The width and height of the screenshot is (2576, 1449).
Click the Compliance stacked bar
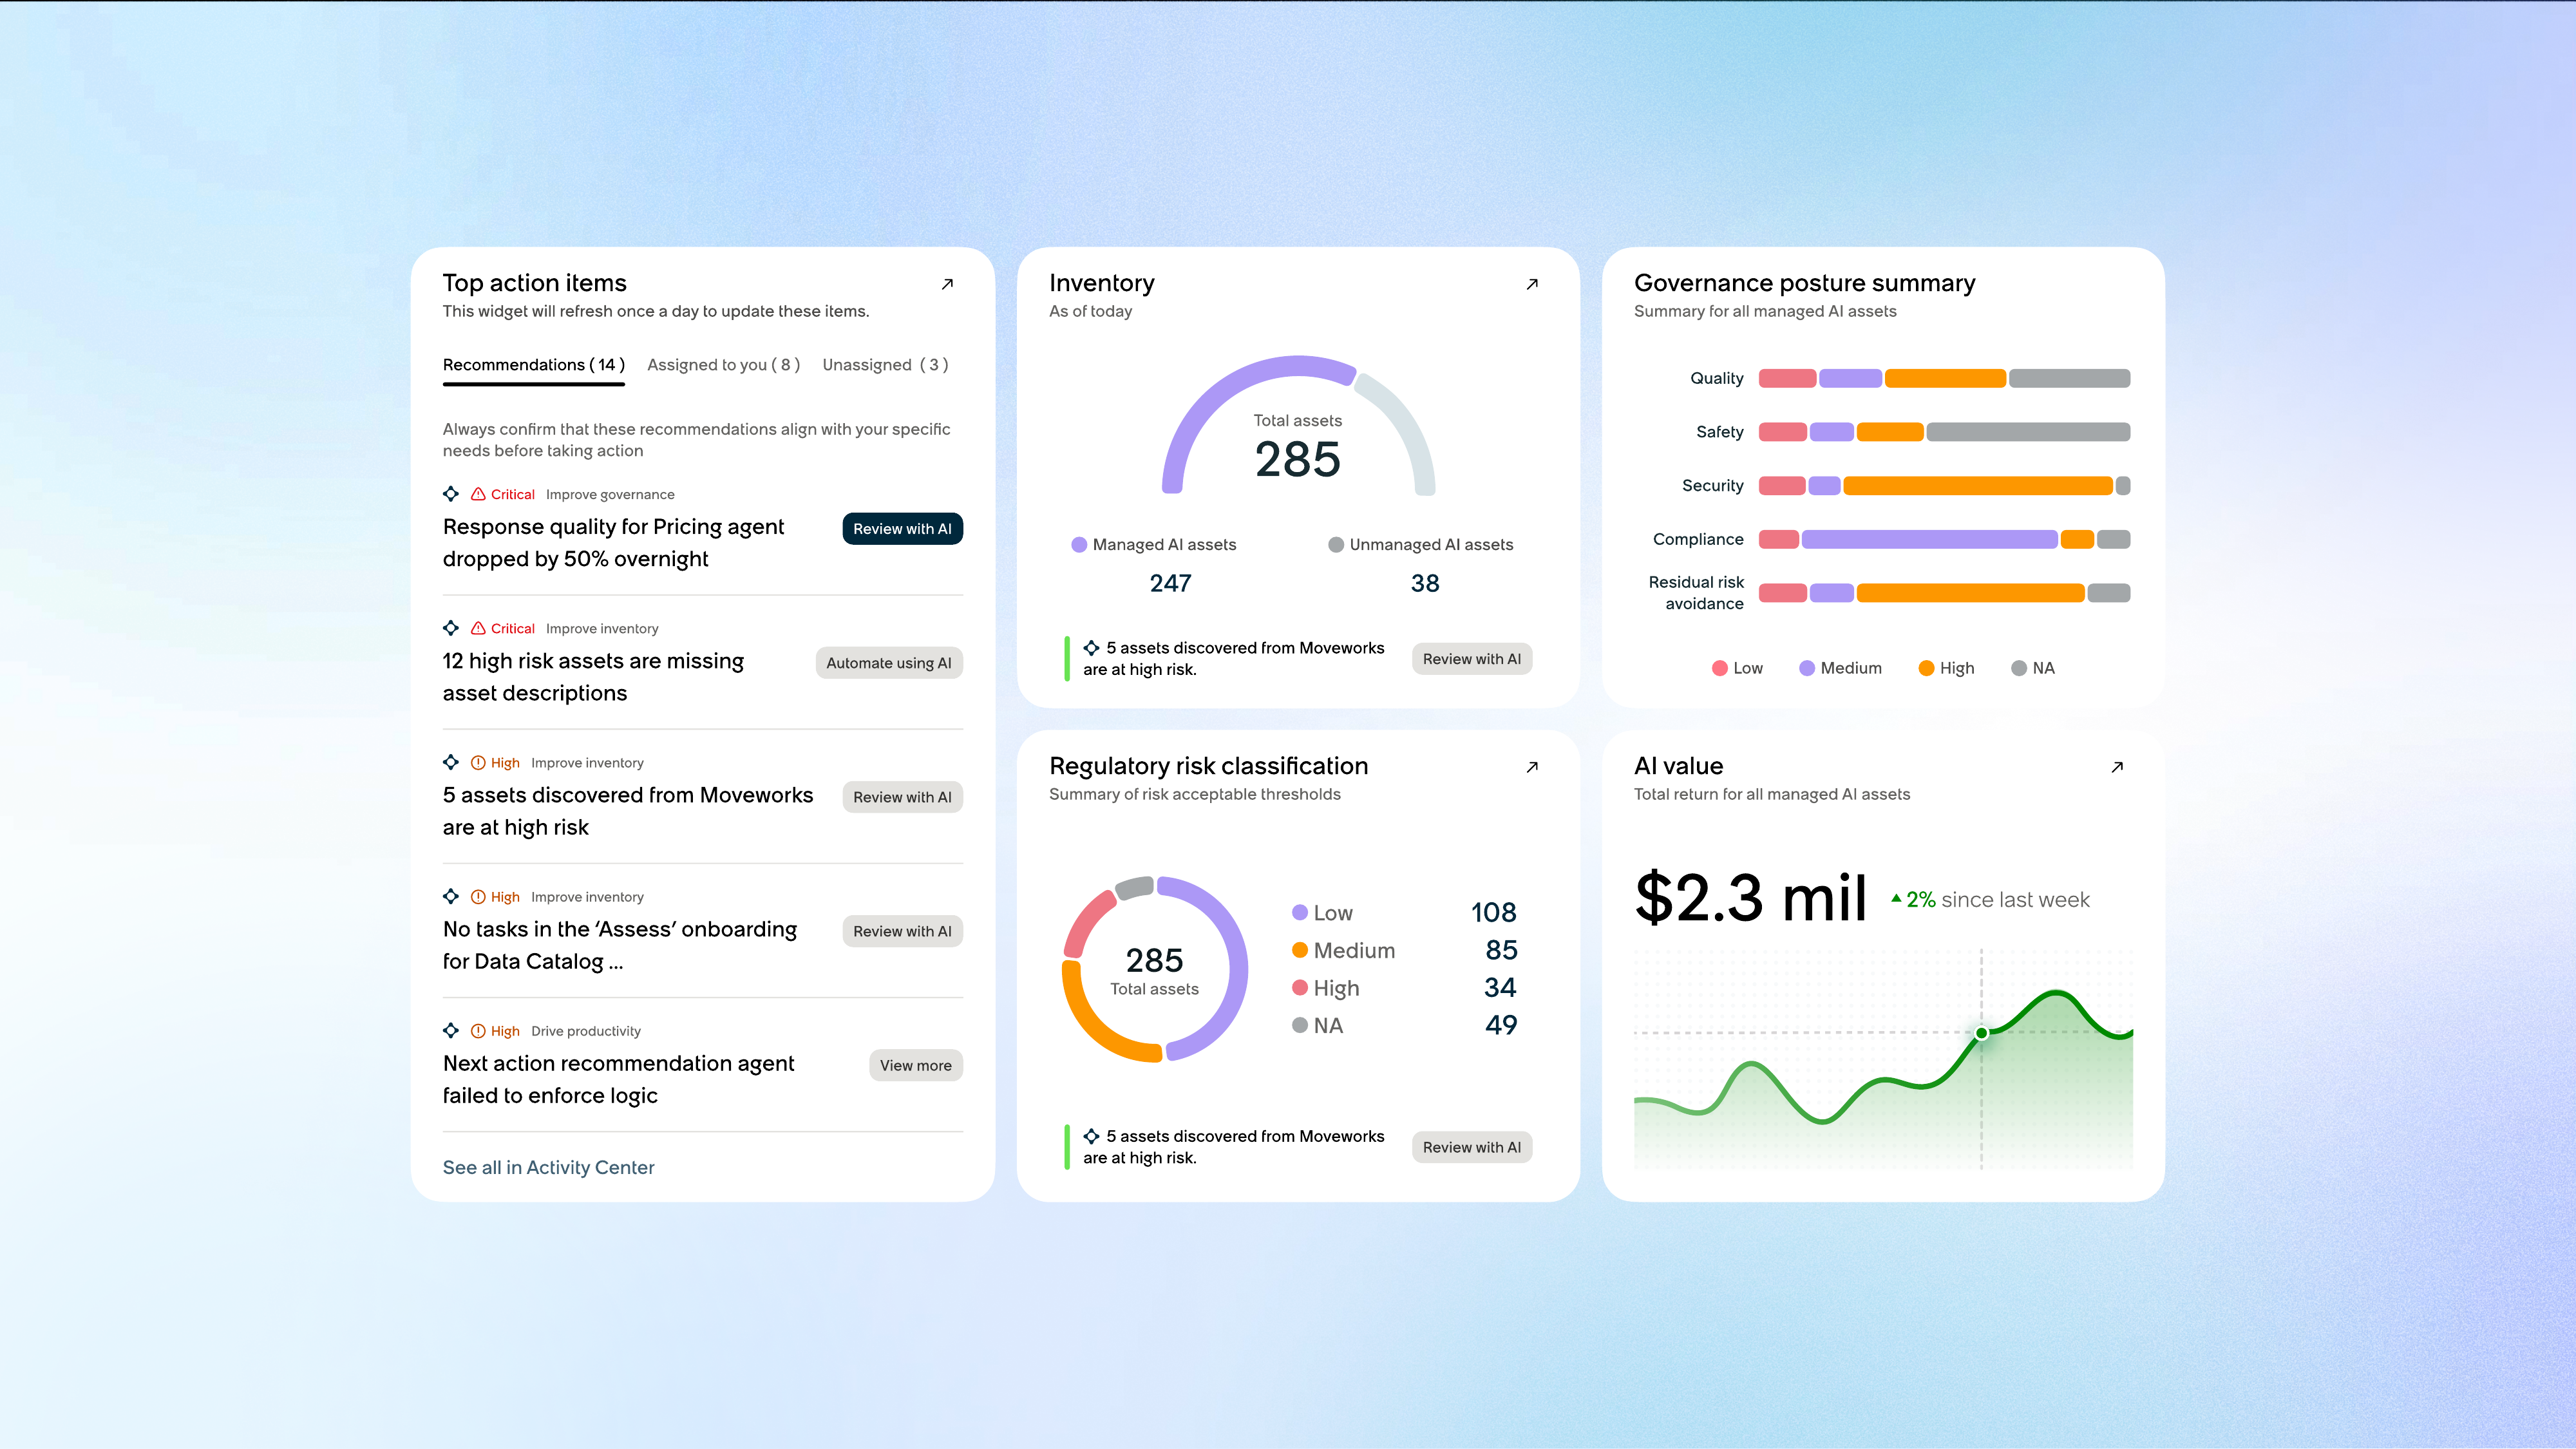pos(1944,539)
